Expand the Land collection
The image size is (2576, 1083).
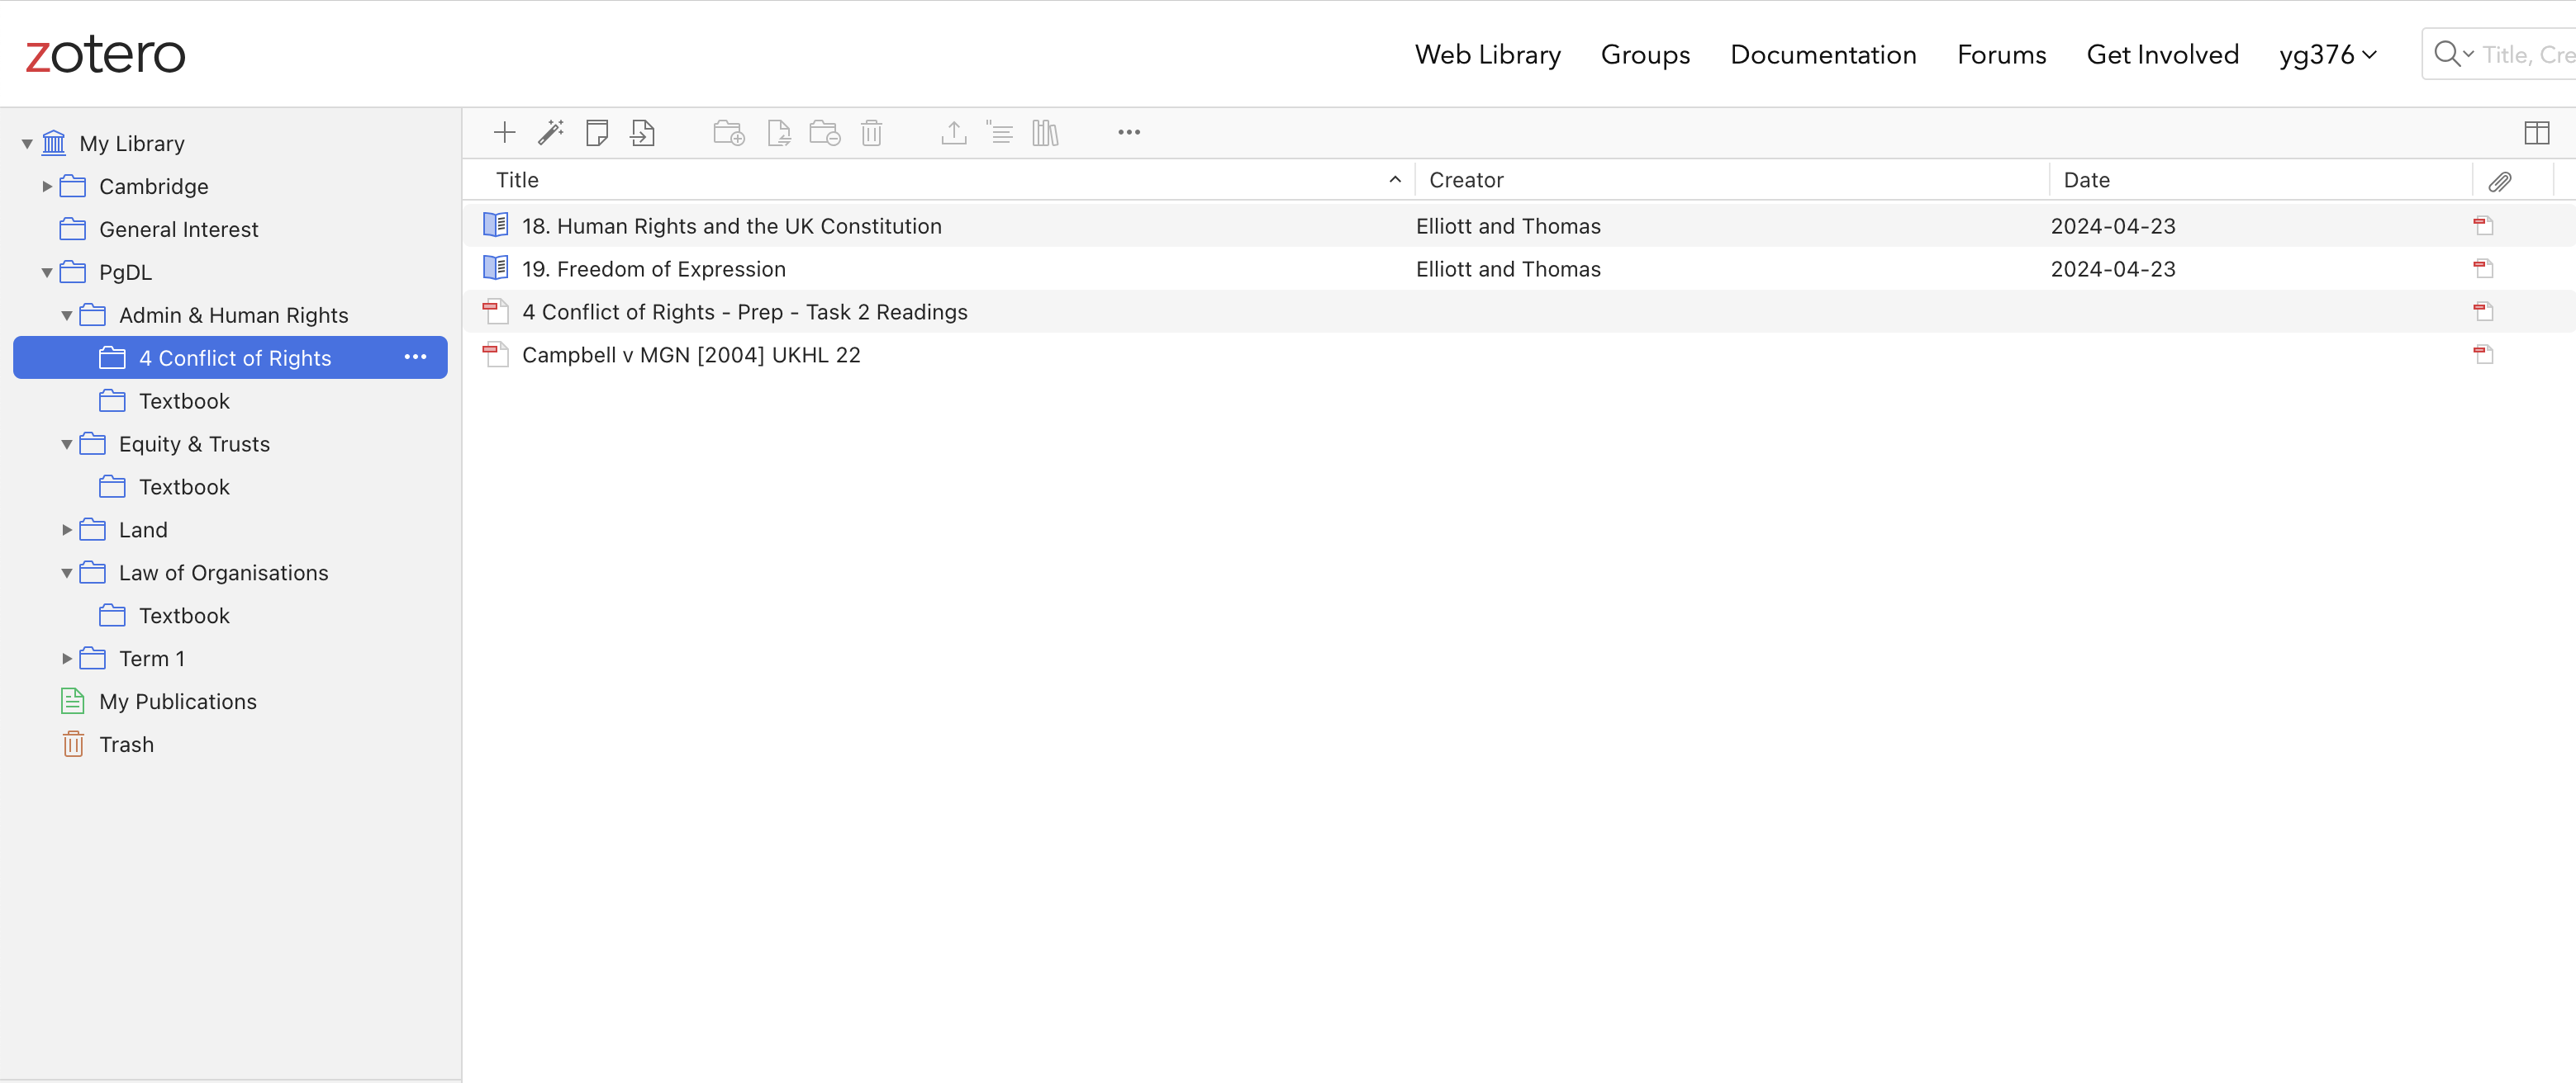67,529
